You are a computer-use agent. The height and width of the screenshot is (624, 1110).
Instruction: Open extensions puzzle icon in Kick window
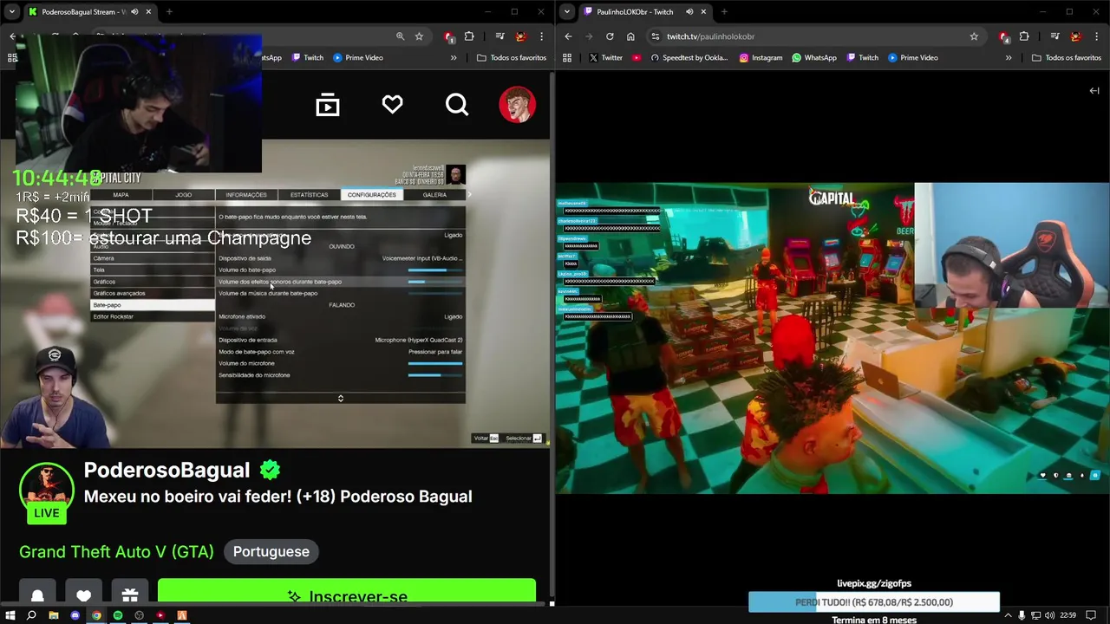click(x=469, y=36)
